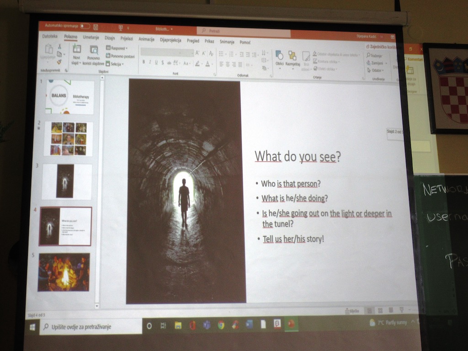
Task: Click the numbered list icon
Action: 232,54
